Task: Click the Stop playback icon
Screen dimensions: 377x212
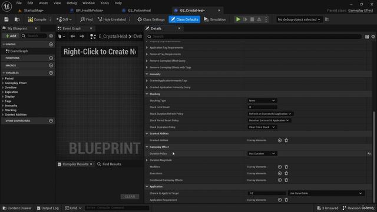Action: tap(252, 19)
